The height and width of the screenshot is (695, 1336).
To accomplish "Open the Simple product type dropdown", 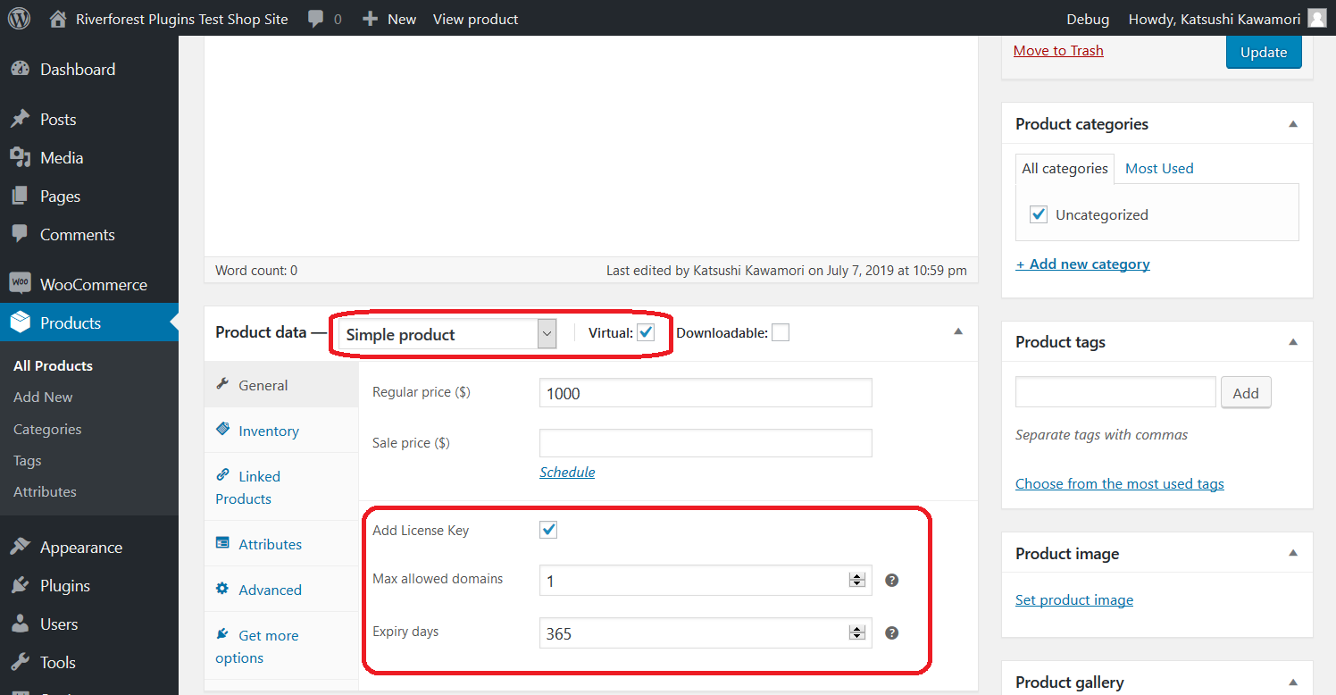I will point(447,334).
